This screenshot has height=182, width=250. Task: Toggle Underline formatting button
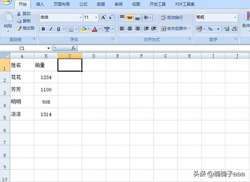58,29
